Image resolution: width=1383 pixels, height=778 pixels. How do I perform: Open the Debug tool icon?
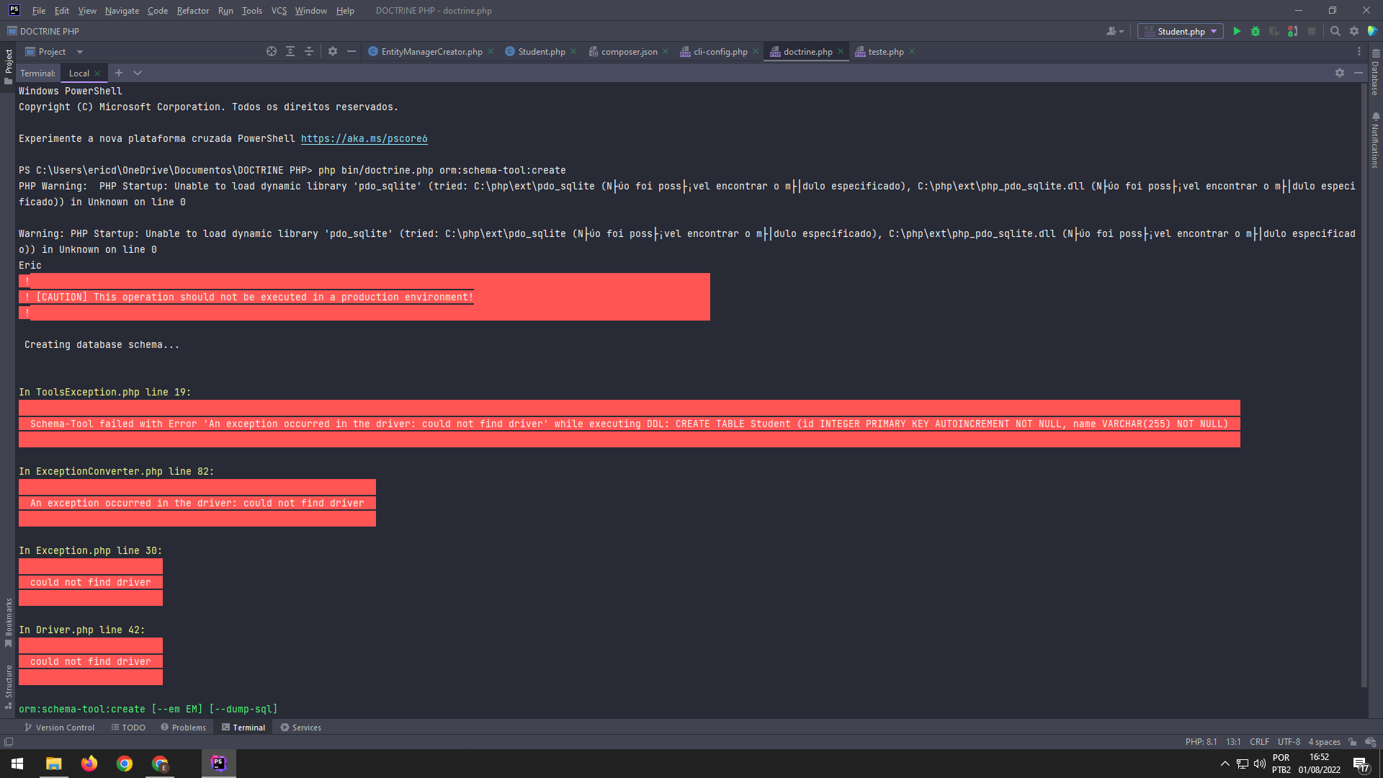(x=1256, y=32)
